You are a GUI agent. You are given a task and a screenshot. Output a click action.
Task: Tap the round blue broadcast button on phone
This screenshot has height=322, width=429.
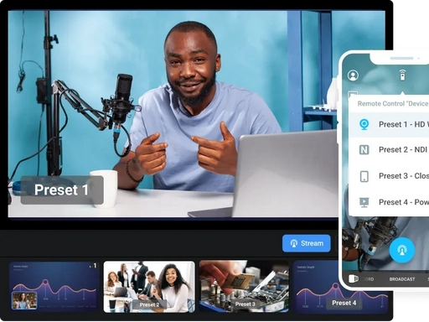tap(402, 250)
